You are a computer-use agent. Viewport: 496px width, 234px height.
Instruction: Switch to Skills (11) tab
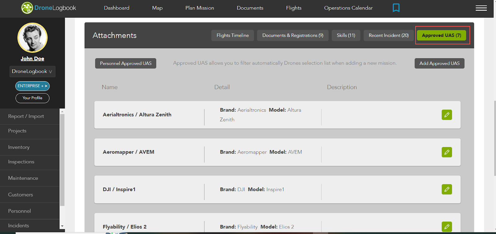click(x=346, y=36)
